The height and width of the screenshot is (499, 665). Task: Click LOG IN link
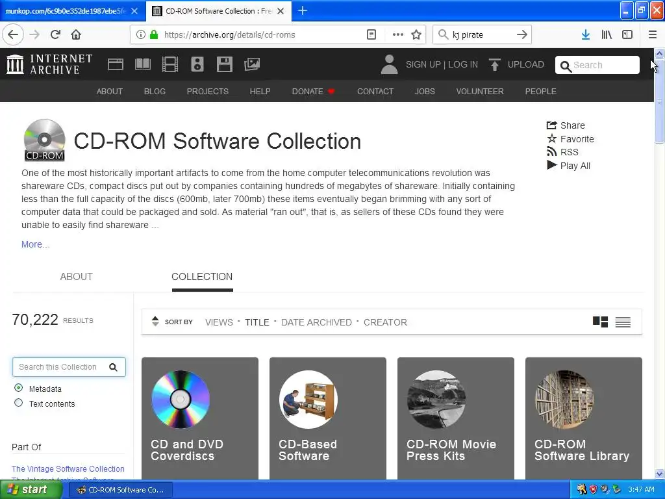click(462, 64)
